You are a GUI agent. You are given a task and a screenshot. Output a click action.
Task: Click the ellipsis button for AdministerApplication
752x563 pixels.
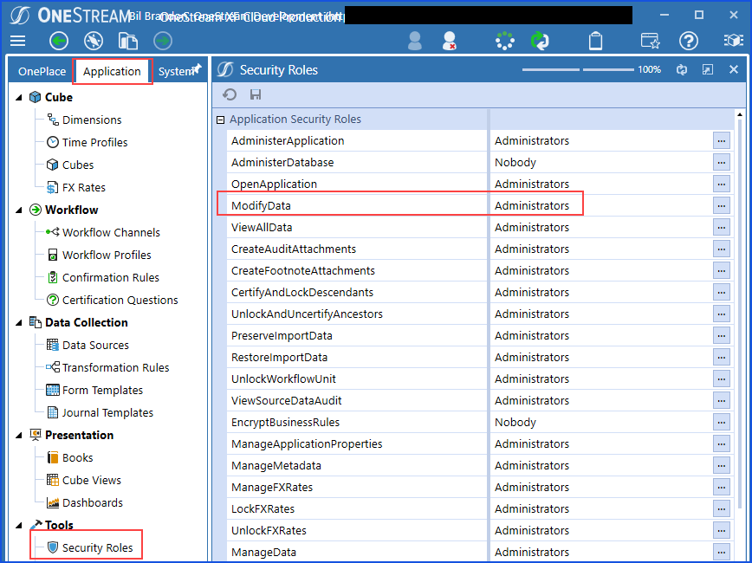pos(722,141)
